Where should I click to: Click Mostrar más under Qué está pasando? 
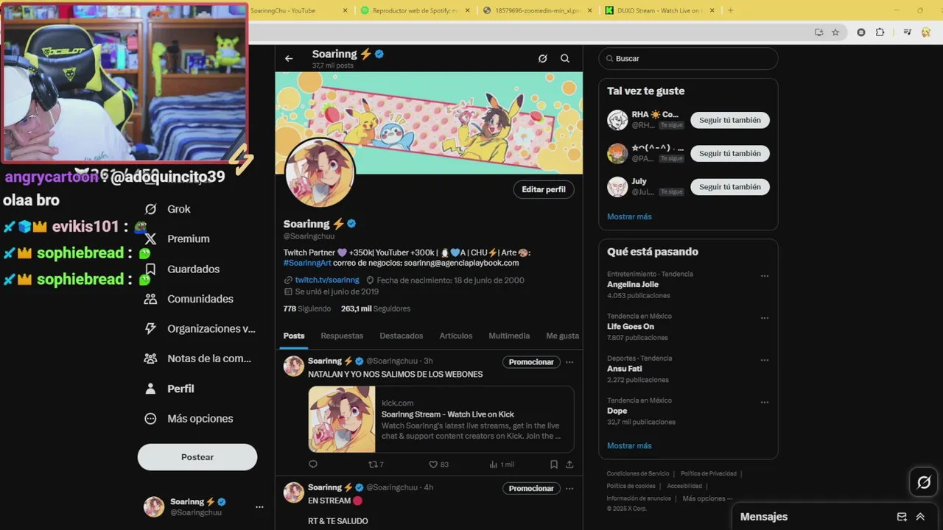[x=629, y=445]
